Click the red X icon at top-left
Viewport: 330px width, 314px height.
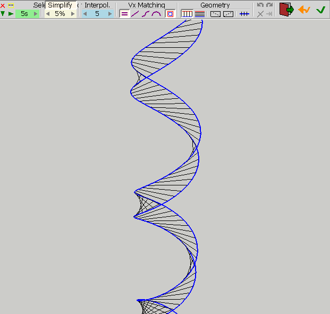[x=3, y=5]
